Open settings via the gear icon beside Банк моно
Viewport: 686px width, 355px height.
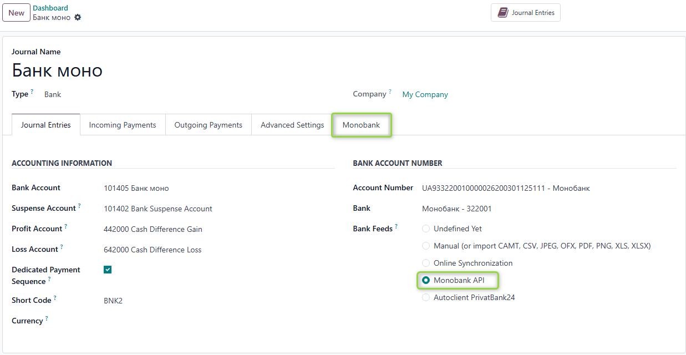(78, 17)
